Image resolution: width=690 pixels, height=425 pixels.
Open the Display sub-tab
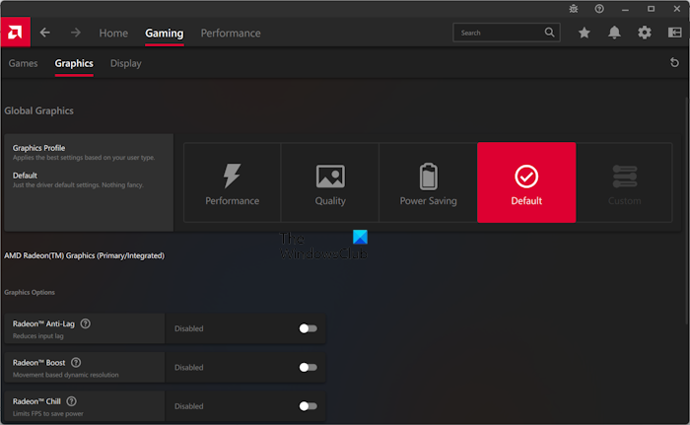(125, 63)
